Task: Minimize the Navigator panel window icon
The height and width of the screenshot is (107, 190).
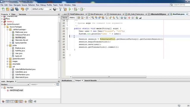Action: 59,81
